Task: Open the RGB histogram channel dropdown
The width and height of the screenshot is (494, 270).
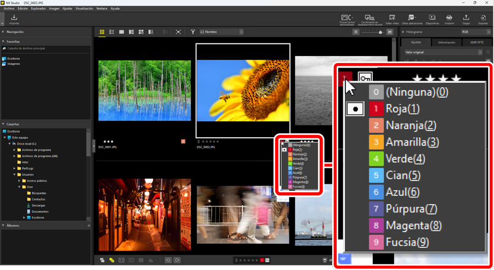Action: (x=475, y=32)
